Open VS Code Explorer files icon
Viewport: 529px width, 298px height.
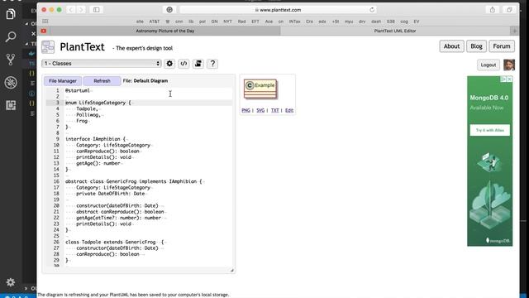point(11,14)
